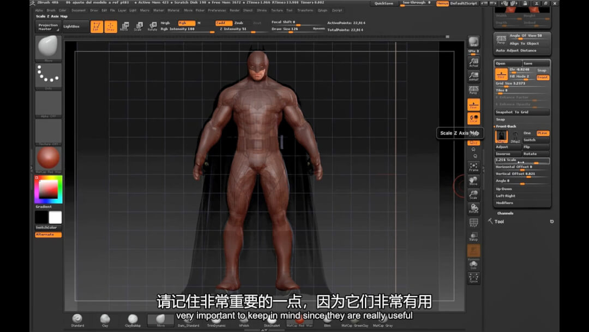589x332 pixels.
Task: Toggle the Menus button in title bar
Action: click(x=442, y=3)
